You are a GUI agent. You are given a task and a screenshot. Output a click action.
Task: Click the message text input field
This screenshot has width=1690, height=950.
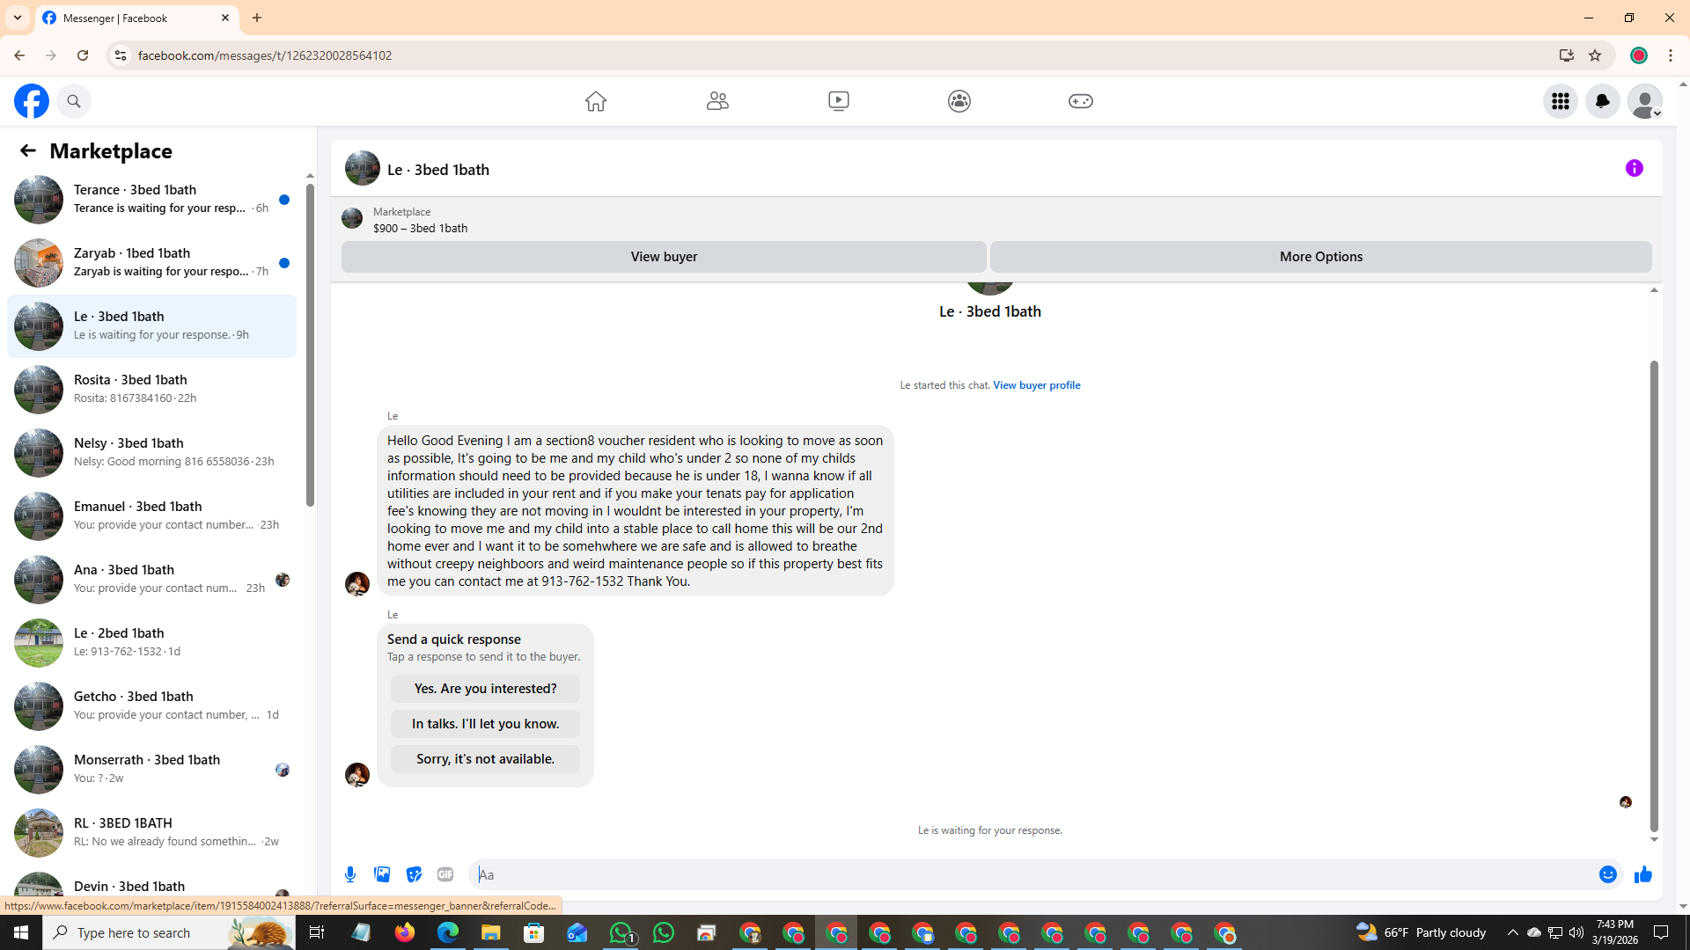click(x=1030, y=874)
